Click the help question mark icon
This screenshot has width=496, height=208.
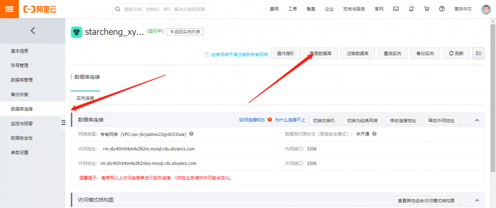tap(442, 9)
